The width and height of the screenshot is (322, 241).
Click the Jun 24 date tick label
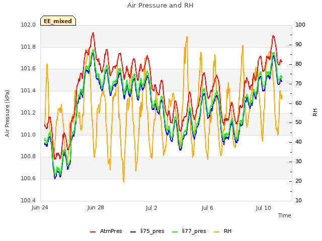(40, 208)
